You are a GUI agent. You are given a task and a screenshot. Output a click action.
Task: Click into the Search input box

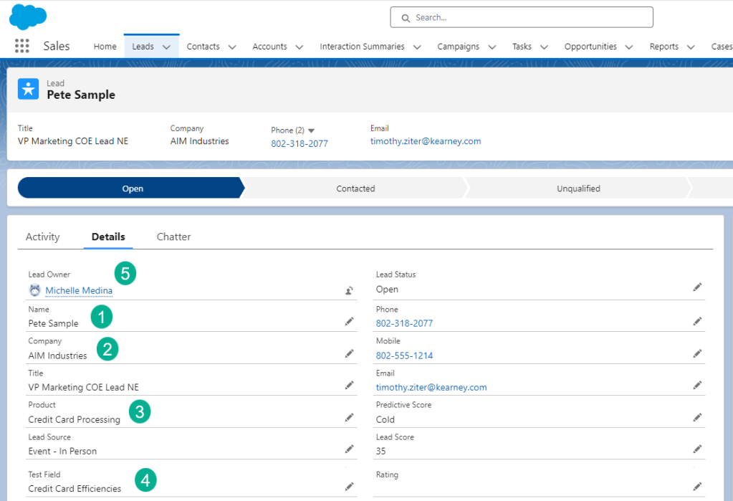[x=521, y=17]
